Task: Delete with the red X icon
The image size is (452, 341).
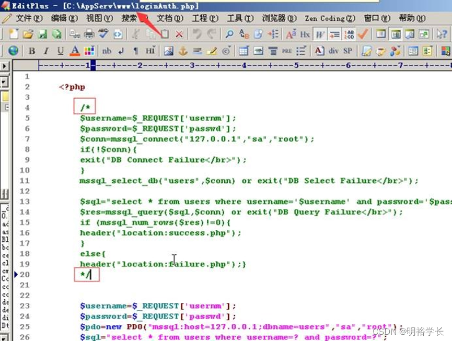Action: pos(179,34)
